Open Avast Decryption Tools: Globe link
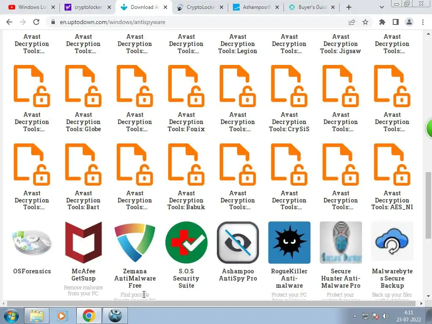 (84, 122)
